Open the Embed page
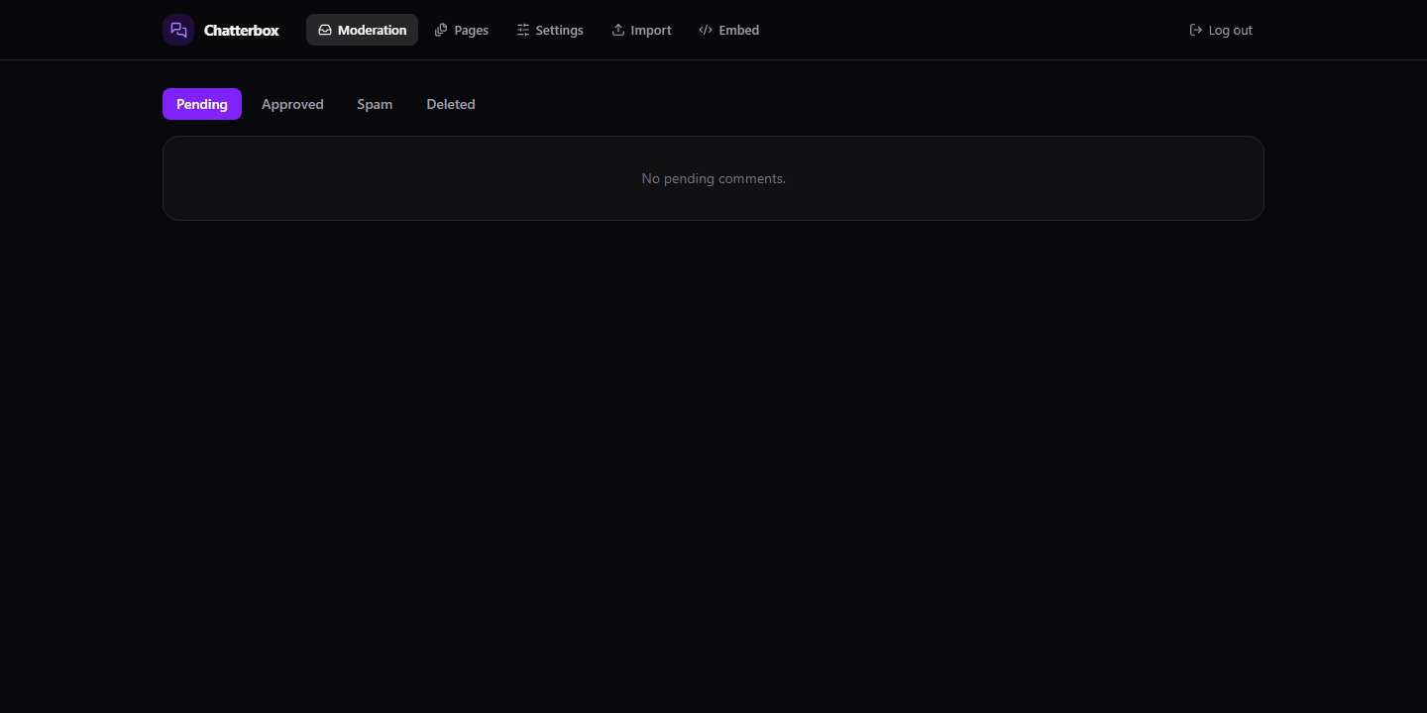 [x=729, y=30]
